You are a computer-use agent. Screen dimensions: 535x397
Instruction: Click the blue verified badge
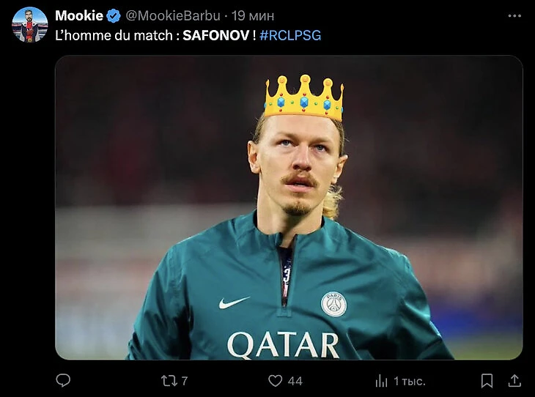pyautogui.click(x=114, y=15)
